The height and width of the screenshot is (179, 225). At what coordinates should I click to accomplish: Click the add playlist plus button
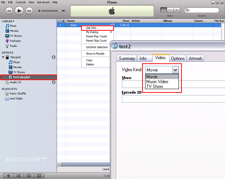click(x=8, y=176)
